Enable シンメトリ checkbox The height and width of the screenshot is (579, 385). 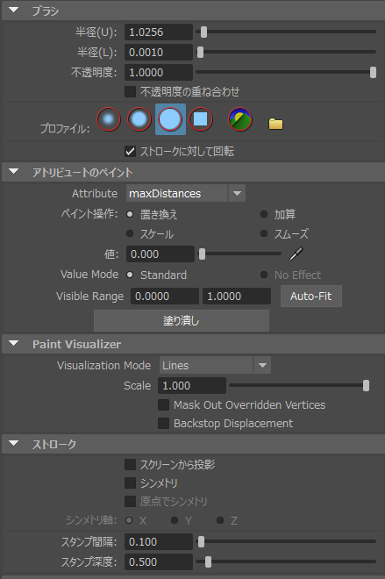(x=130, y=483)
